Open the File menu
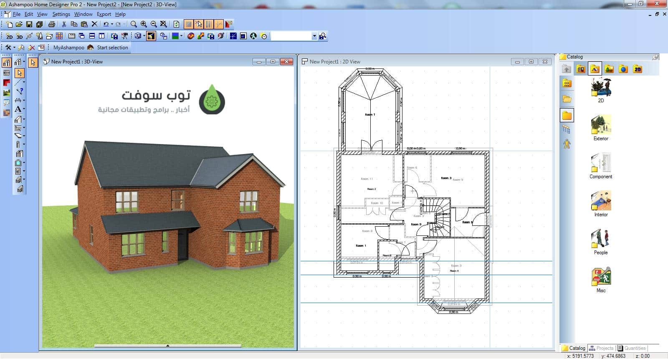This screenshot has height=359, width=668. [x=17, y=14]
